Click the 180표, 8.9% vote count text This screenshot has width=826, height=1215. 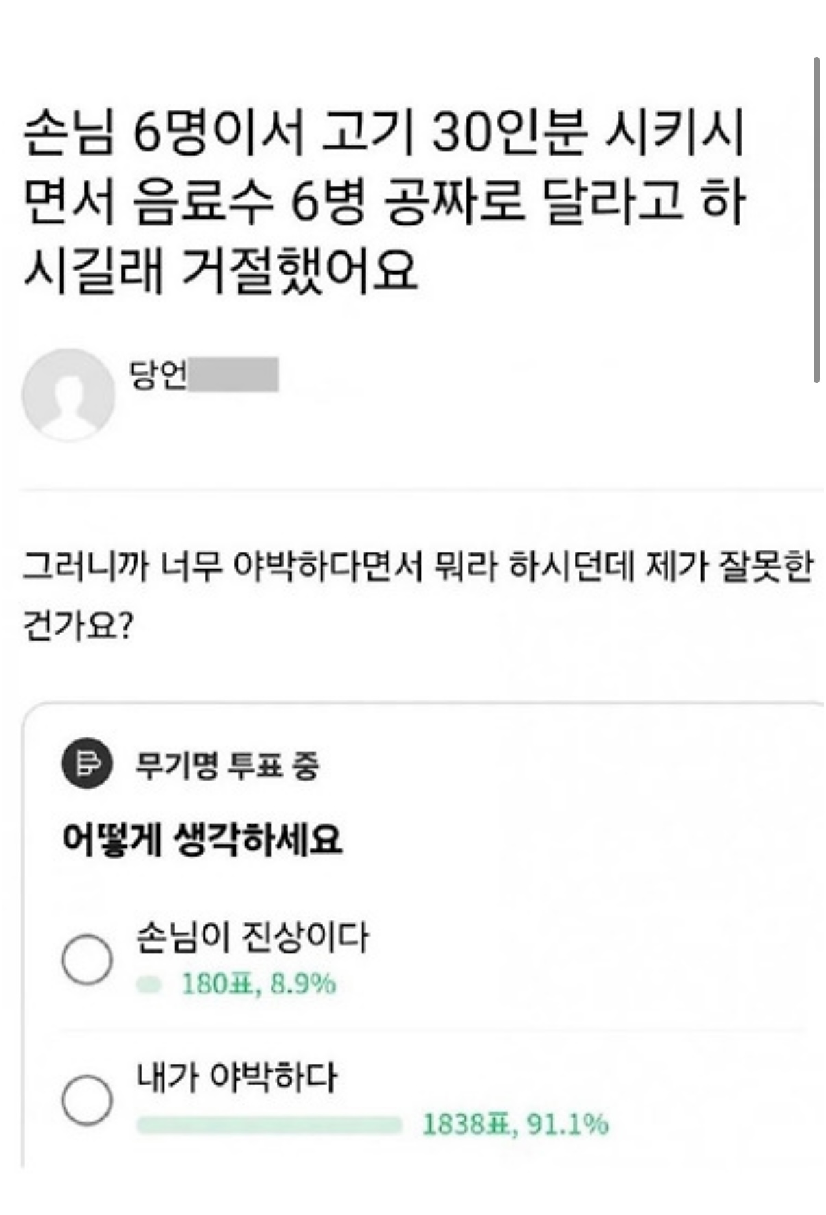tap(258, 985)
